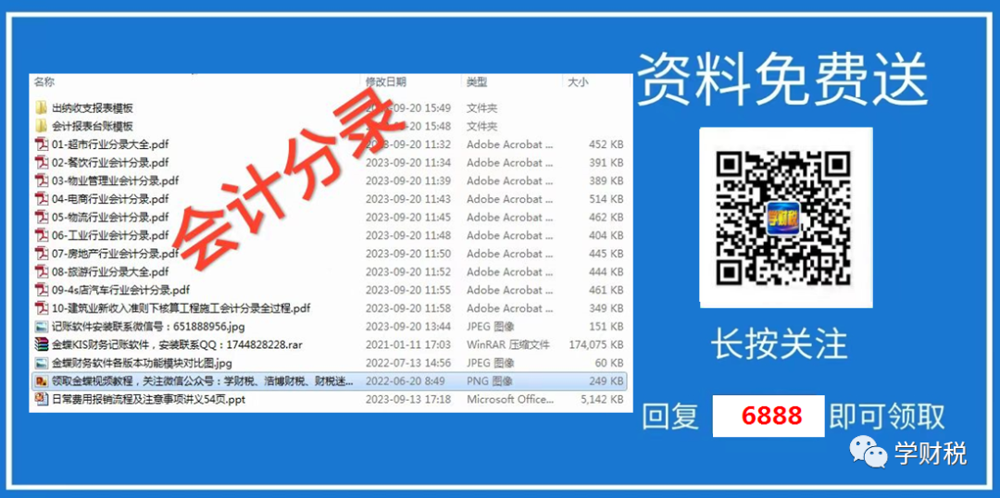This screenshot has width=1000, height=498.
Task: Click the image icon of 金蝶财务软件各版本功能模块对比图.jpg
Action: pyautogui.click(x=42, y=363)
